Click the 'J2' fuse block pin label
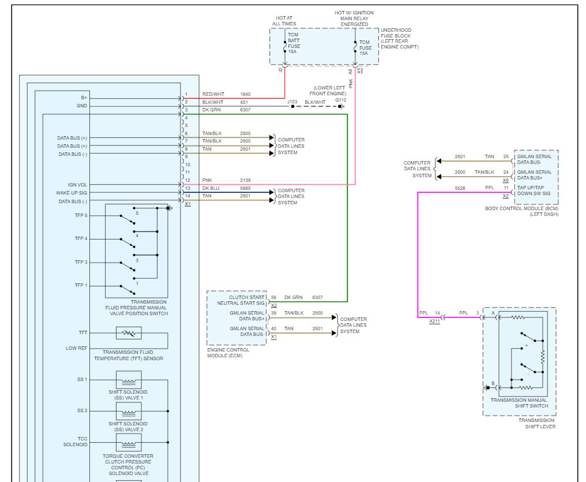 tap(280, 70)
